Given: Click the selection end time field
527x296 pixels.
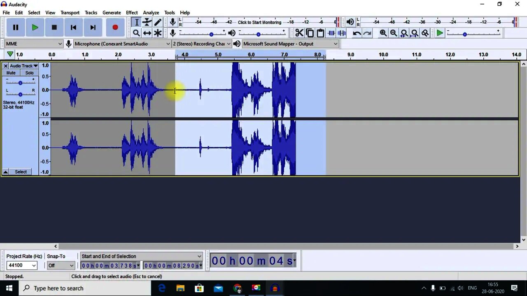Looking at the screenshot, I should [x=173, y=266].
